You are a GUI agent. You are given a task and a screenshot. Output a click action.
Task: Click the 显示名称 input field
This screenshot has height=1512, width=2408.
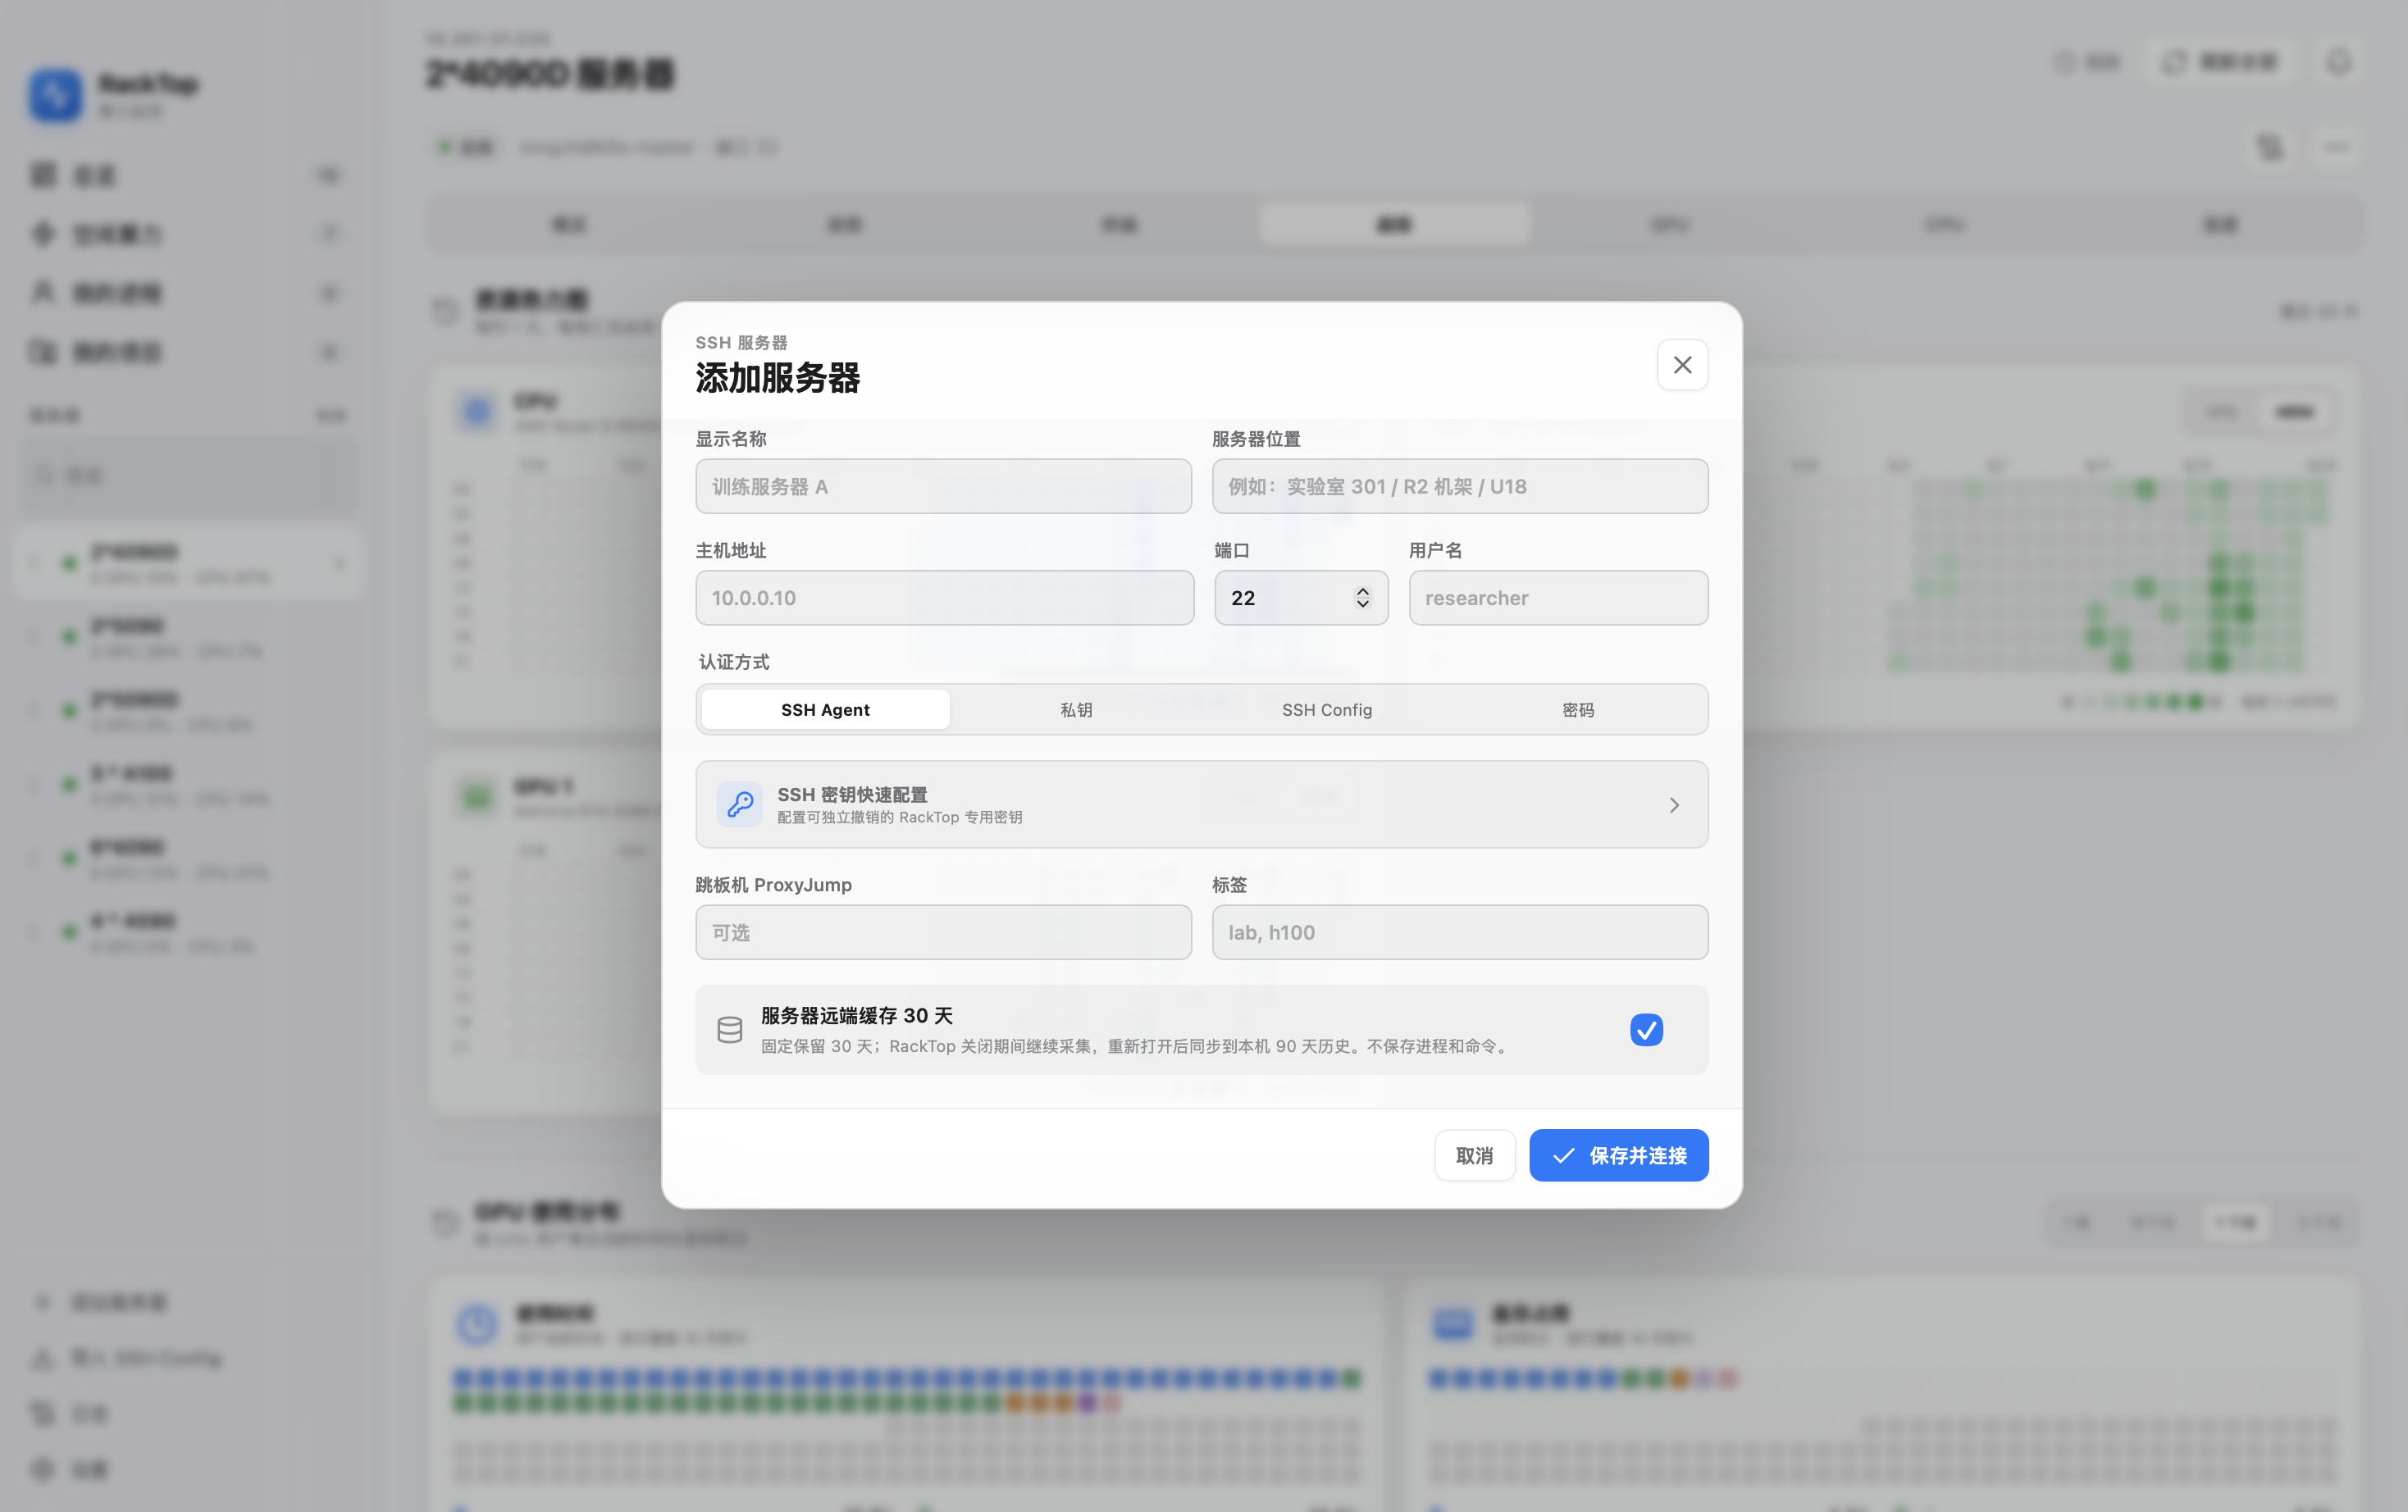(x=943, y=486)
